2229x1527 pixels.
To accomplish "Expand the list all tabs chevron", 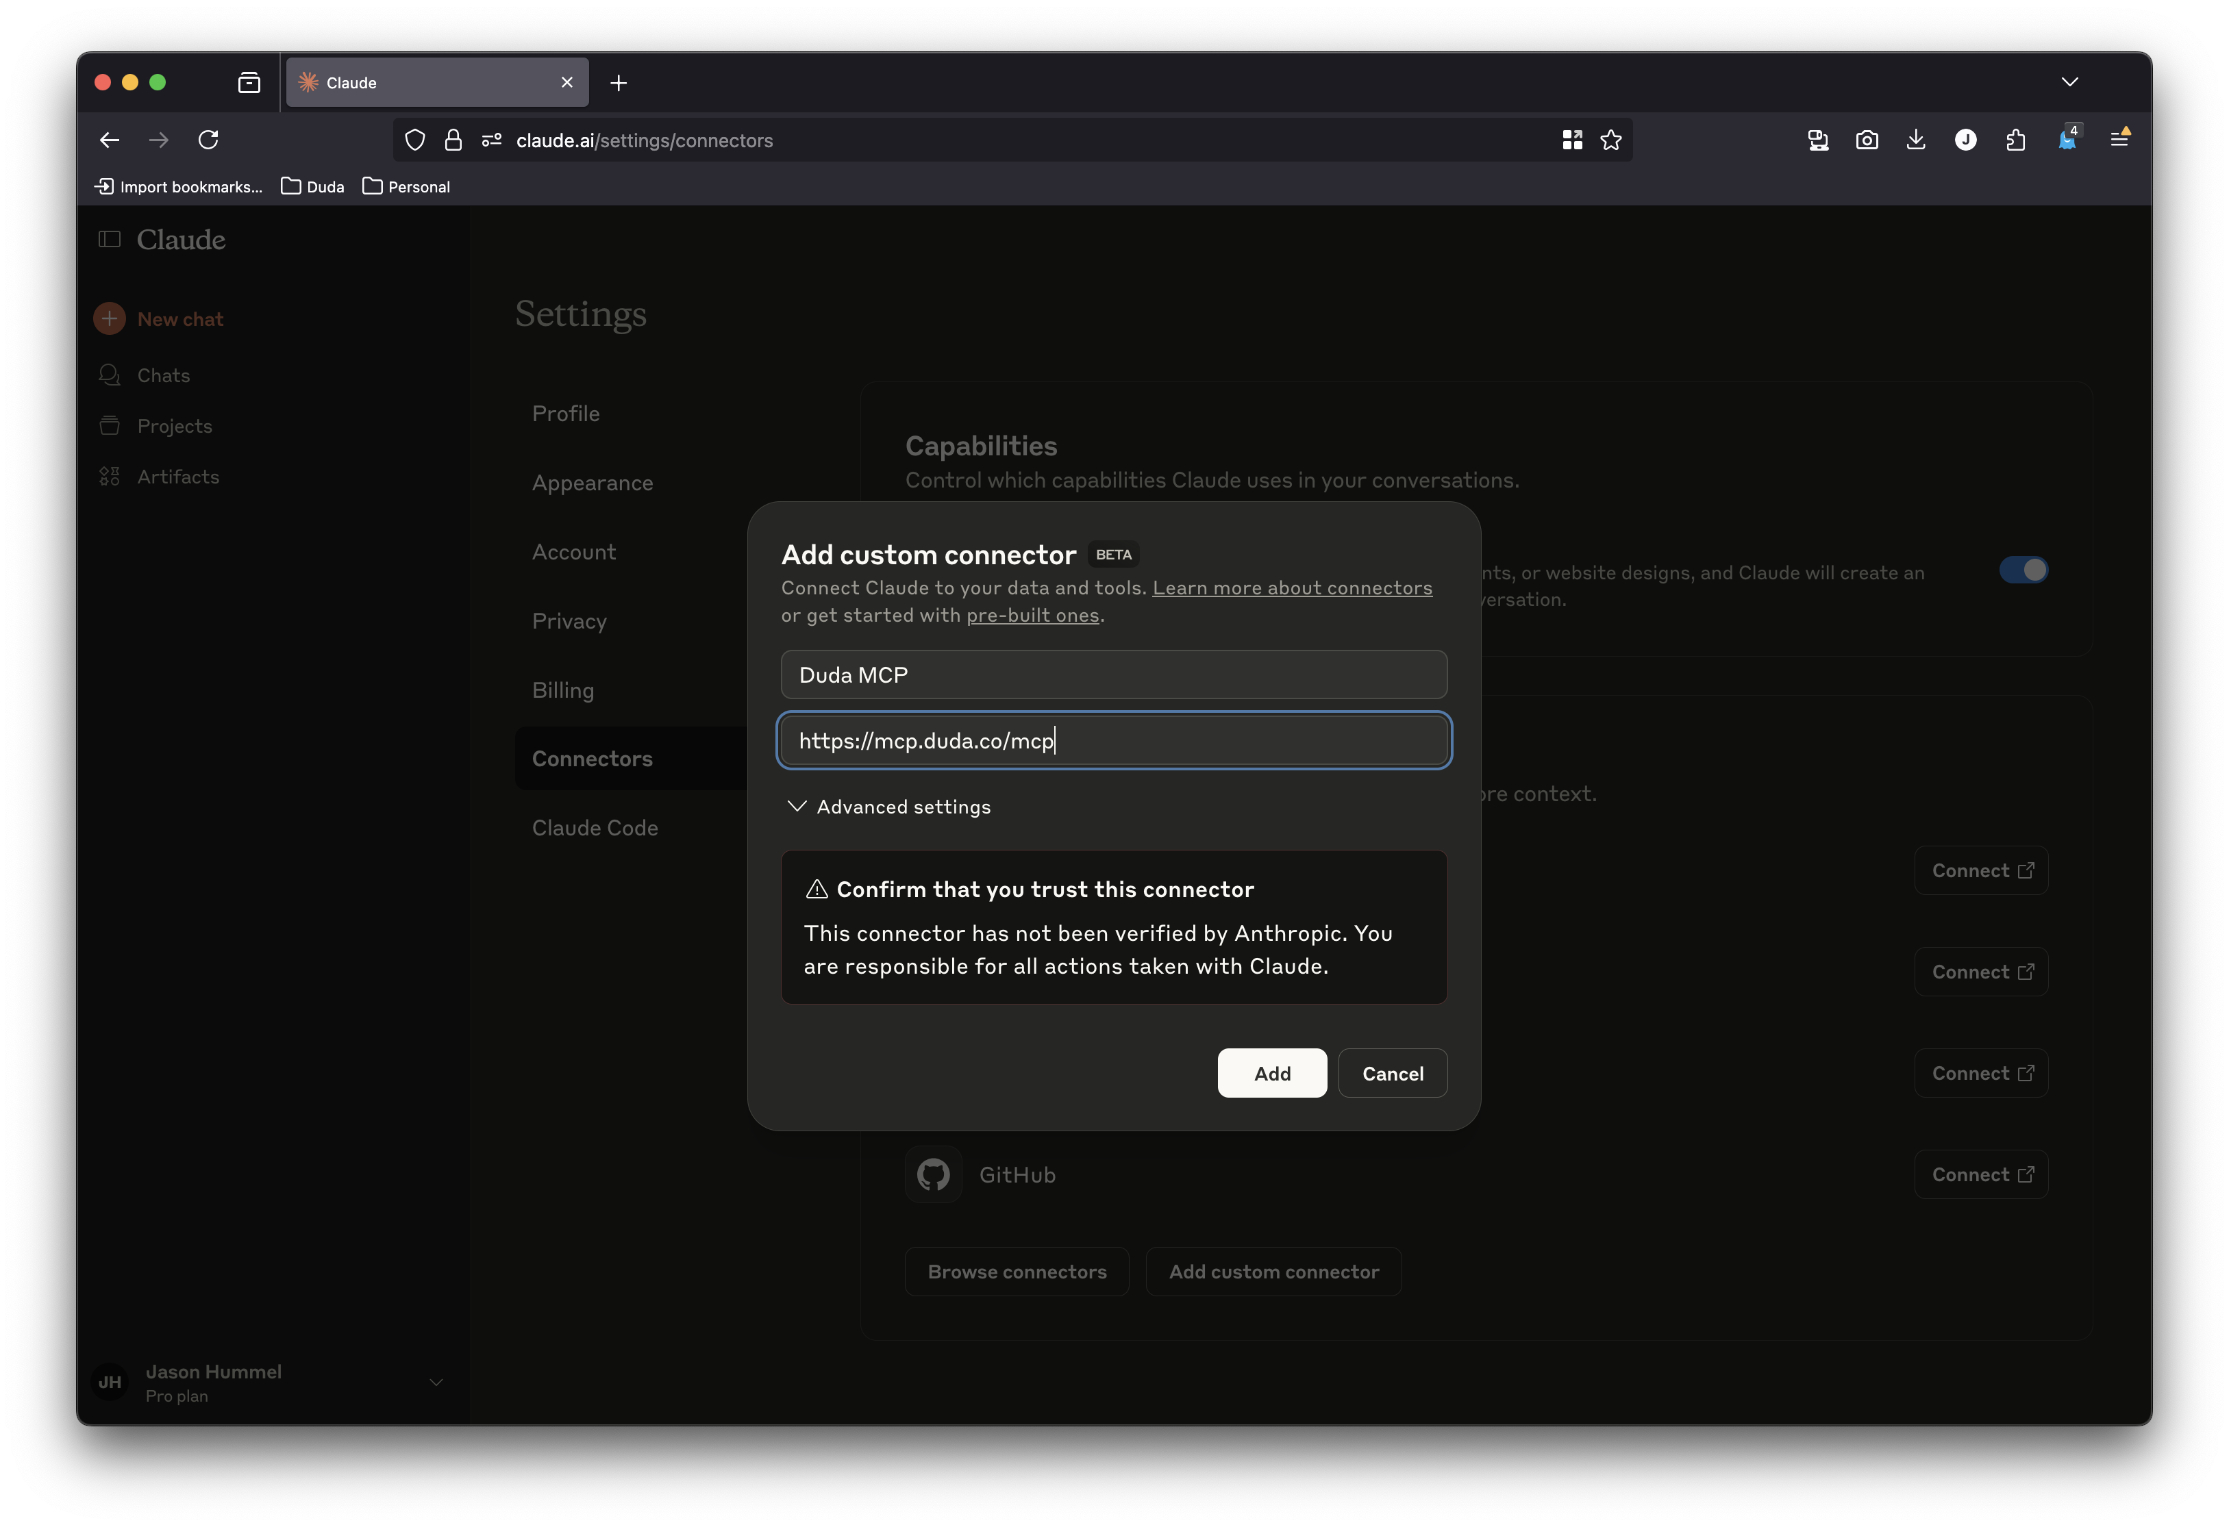I will 2070,82.
